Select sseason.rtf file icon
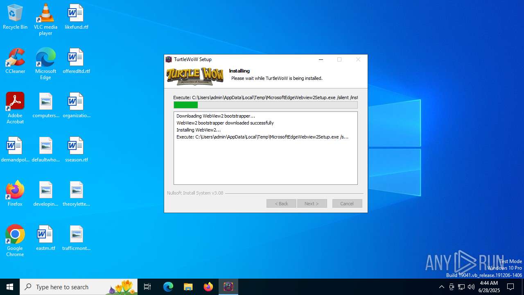Screen dimensions: 524x295 tap(76, 150)
